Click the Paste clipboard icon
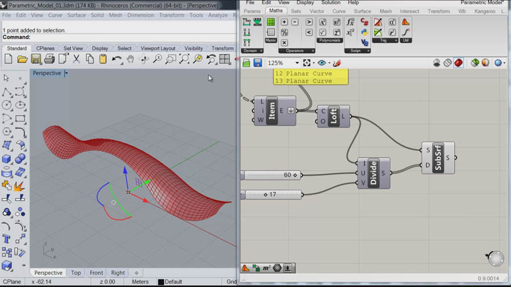 point(103,59)
